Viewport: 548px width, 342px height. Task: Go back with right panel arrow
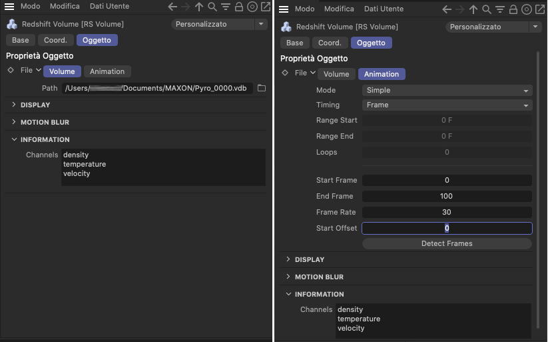tap(447, 9)
